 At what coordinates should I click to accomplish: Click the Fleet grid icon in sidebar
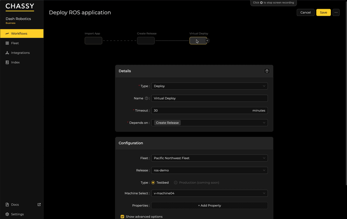pos(7,43)
